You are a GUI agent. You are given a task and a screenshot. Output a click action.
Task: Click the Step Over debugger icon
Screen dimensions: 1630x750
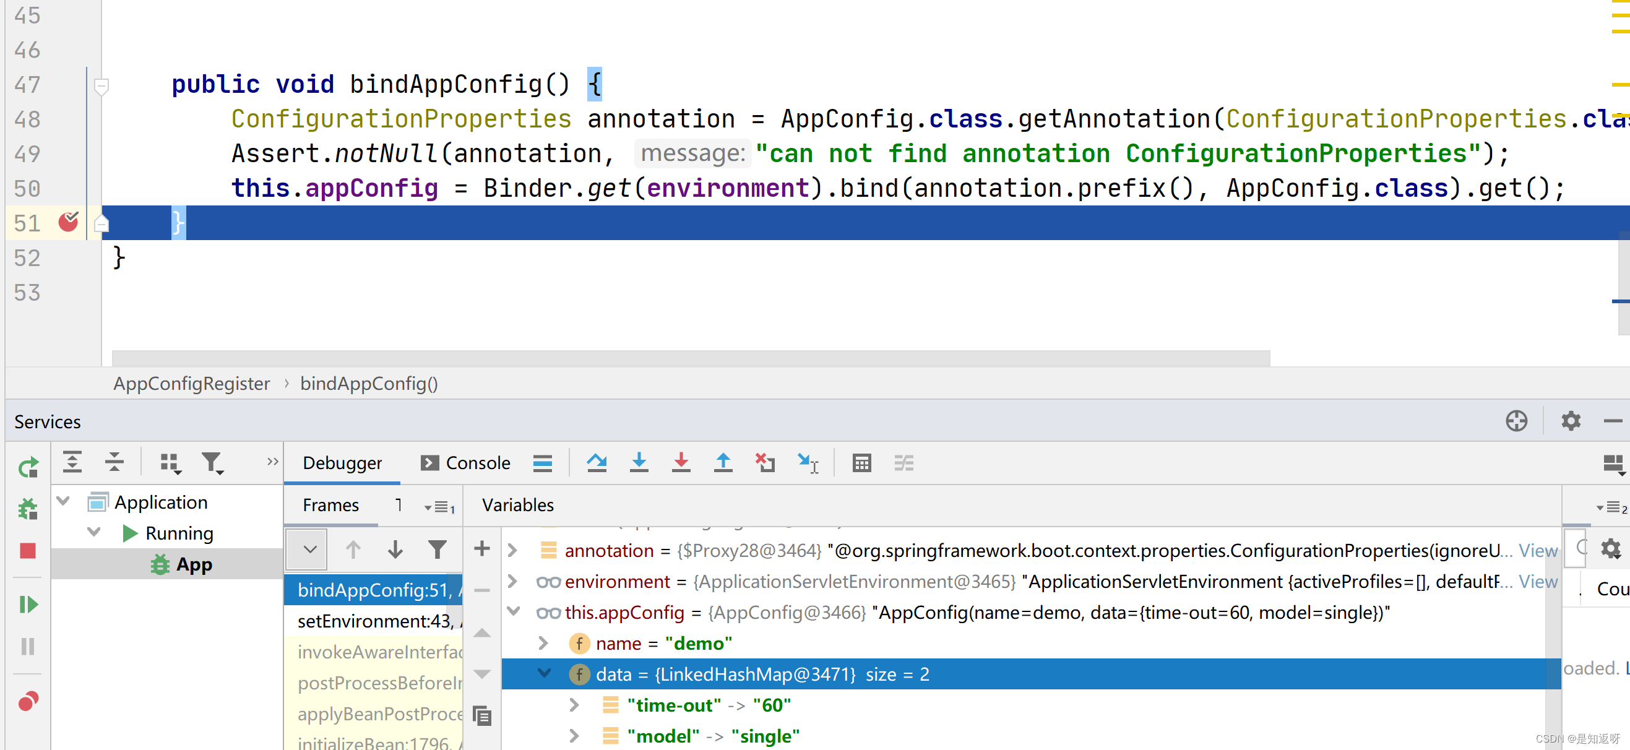pos(596,463)
